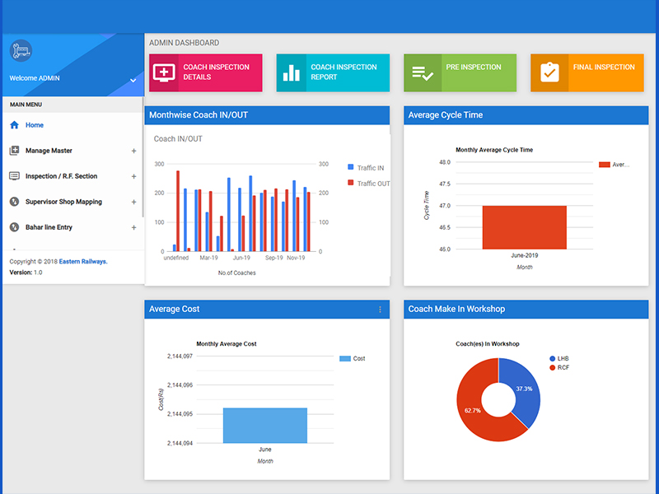Click the Inspection / R.F. Section icon
659x494 pixels.
coord(14,176)
